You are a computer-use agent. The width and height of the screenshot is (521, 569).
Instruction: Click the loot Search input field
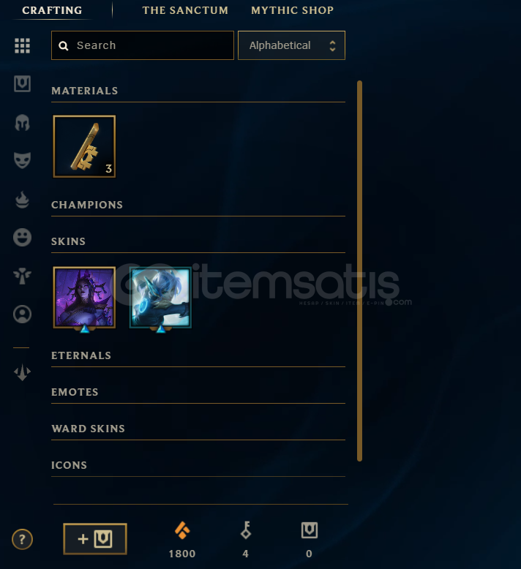(142, 45)
